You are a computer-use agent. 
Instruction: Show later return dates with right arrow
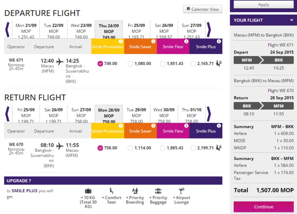click(x=209, y=113)
